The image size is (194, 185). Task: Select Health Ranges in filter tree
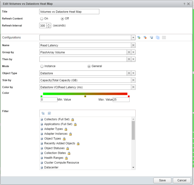[54, 158]
